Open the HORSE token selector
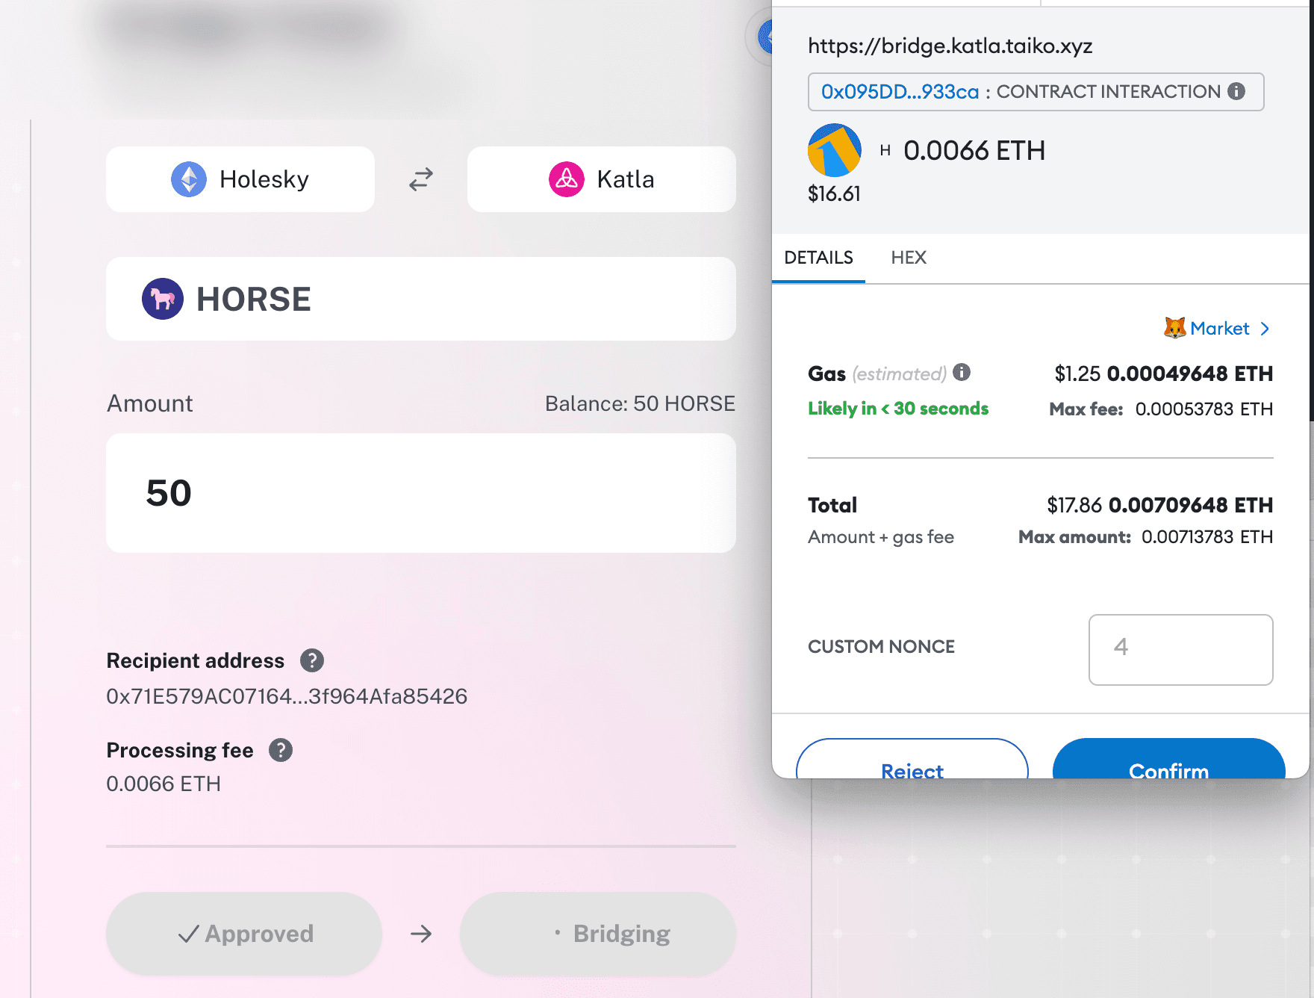 click(x=421, y=299)
